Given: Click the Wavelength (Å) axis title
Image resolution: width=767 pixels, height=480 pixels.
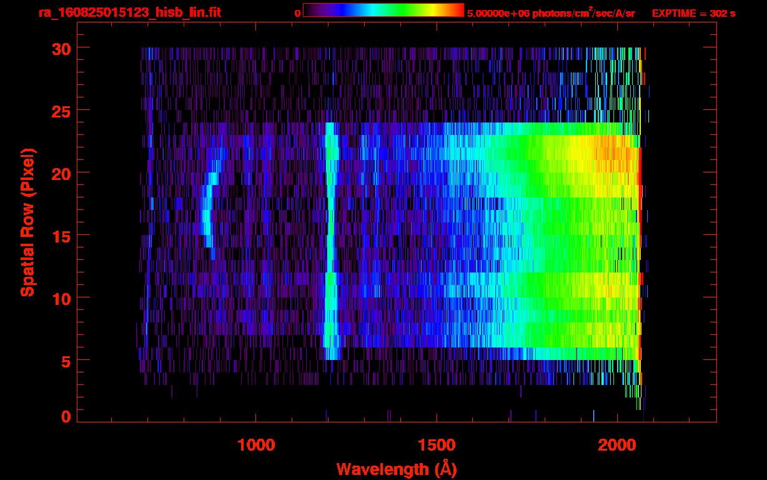Looking at the screenshot, I should [396, 468].
